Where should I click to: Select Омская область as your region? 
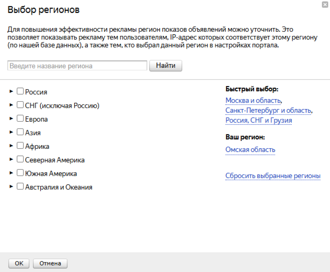[x=250, y=150]
